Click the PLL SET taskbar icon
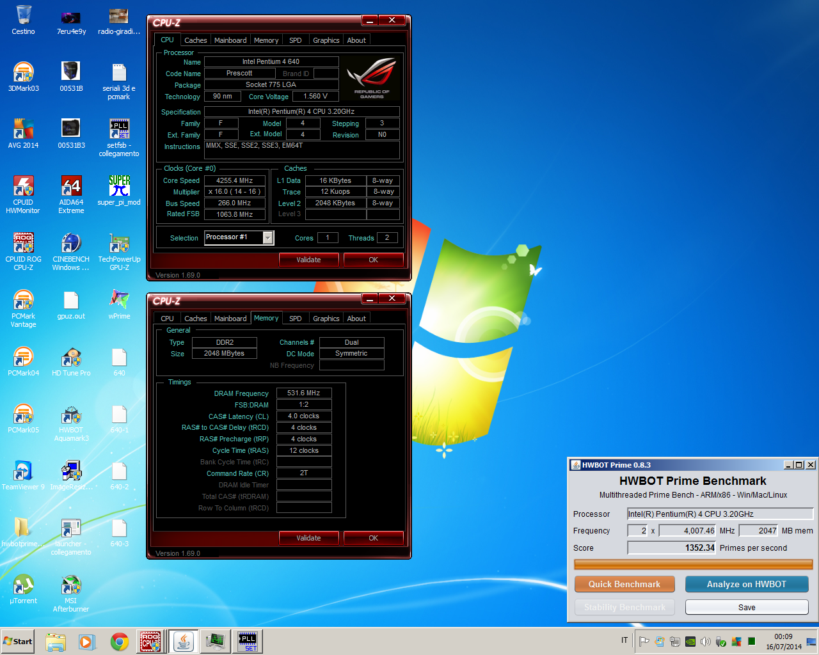The height and width of the screenshot is (655, 819). [247, 642]
